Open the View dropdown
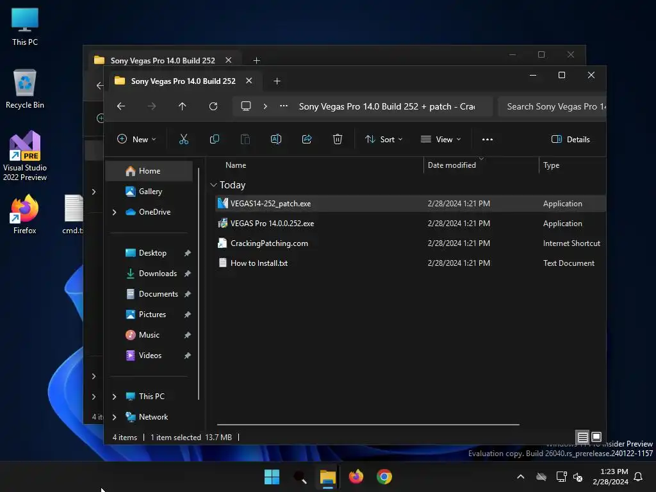656x492 pixels. 441,139
